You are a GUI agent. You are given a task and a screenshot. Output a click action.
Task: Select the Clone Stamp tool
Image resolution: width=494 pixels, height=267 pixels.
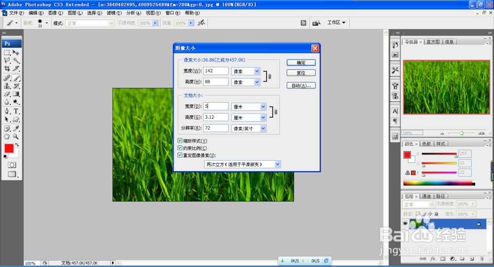click(6, 86)
